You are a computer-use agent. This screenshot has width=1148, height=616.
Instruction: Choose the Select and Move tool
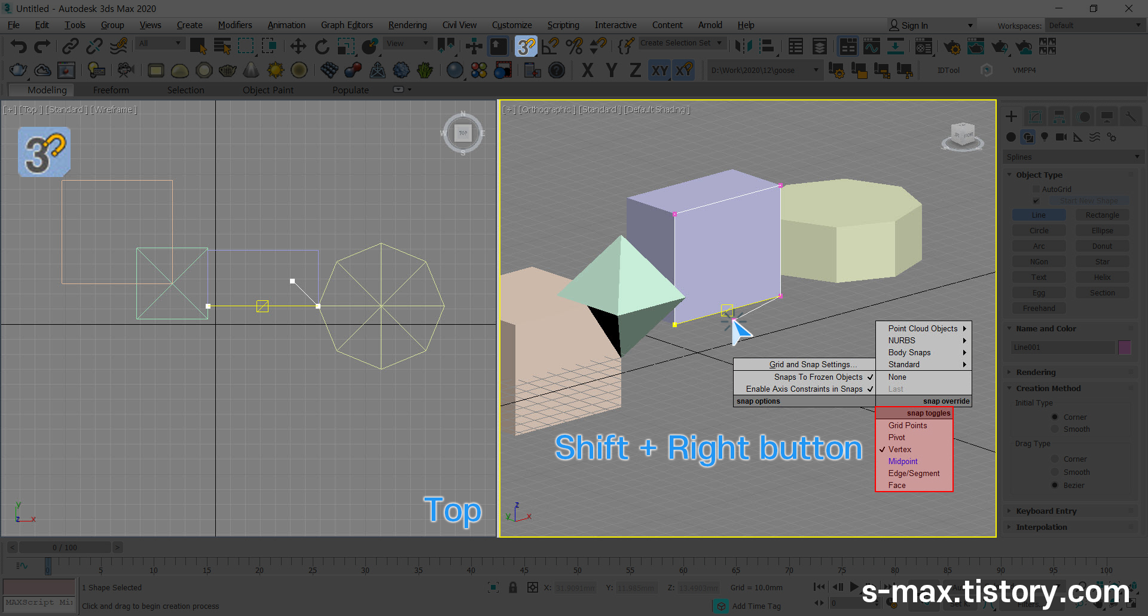298,46
